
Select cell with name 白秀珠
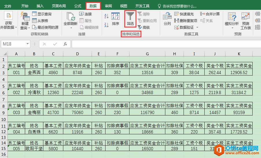point(34,132)
